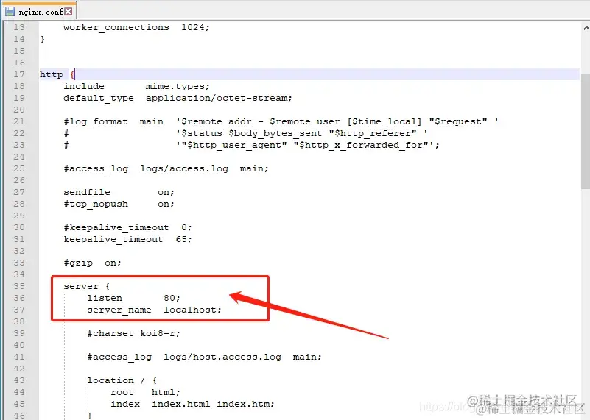Screen dimensions: 590x420
Task: Click '#charset koi8-r;' text
Action: tap(133, 334)
